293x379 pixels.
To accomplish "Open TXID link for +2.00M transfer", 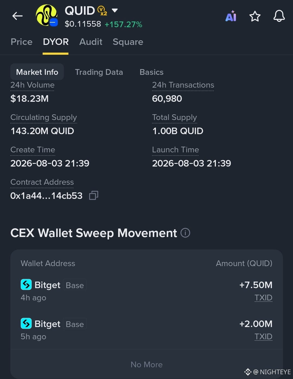I will (263, 337).
